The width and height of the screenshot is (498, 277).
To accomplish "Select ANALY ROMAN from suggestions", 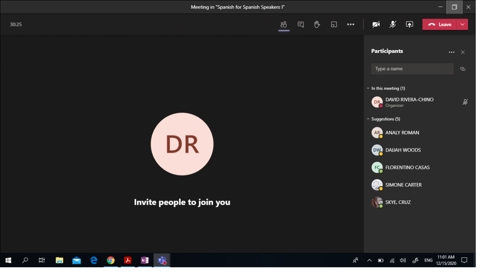I will coord(402,132).
